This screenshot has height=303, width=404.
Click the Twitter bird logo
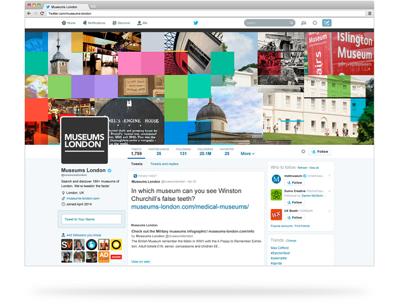[196, 23]
